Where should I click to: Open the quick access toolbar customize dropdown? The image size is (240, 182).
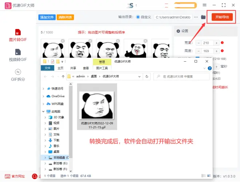62,62
